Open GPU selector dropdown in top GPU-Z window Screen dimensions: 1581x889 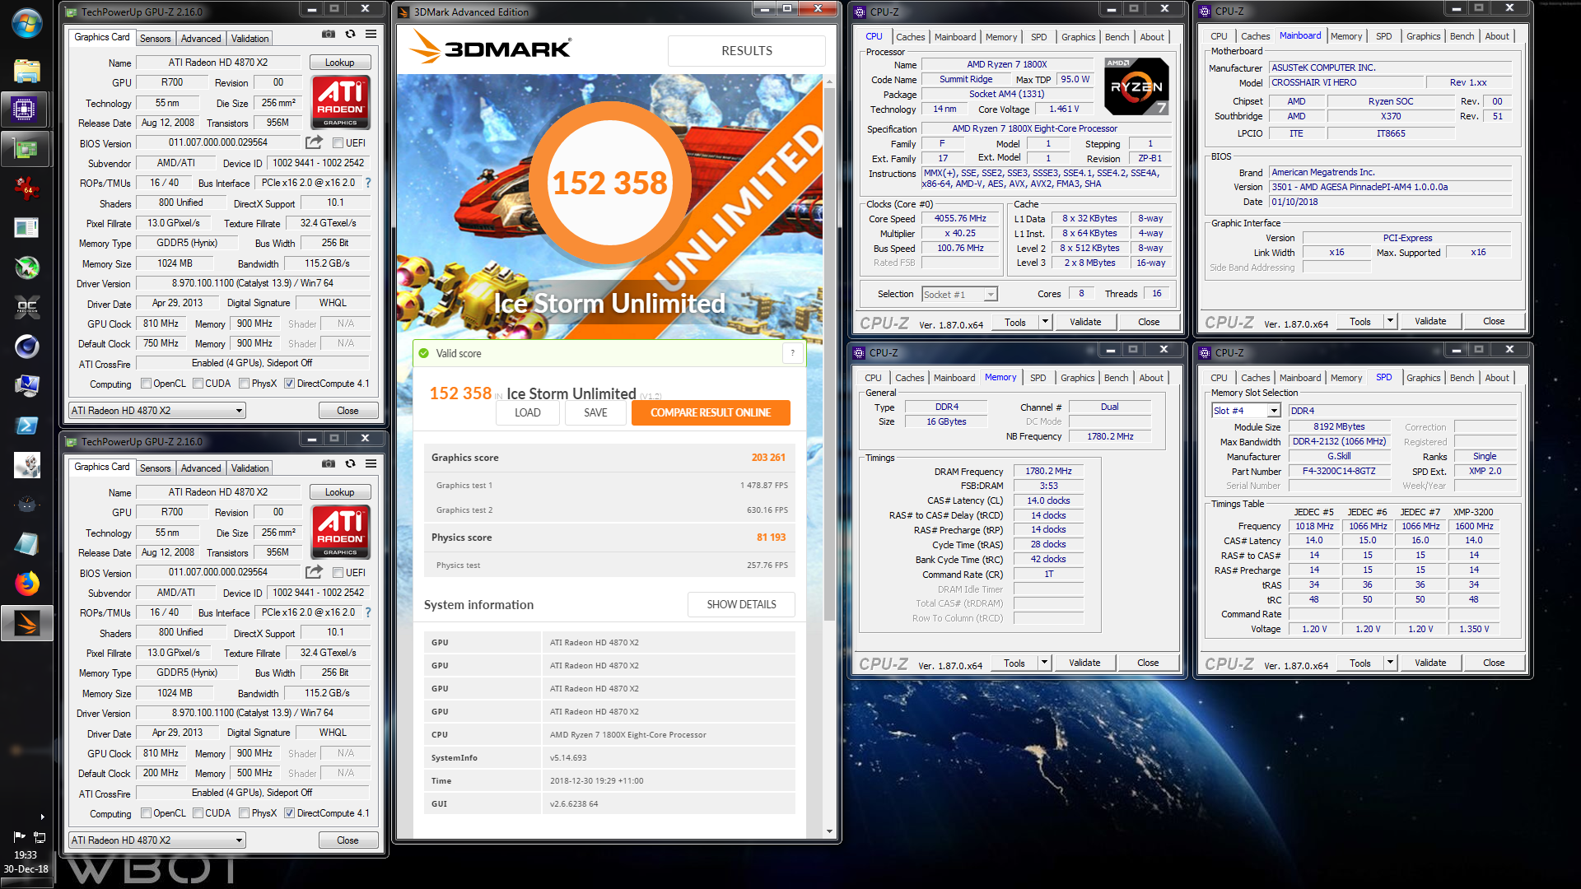pyautogui.click(x=157, y=411)
